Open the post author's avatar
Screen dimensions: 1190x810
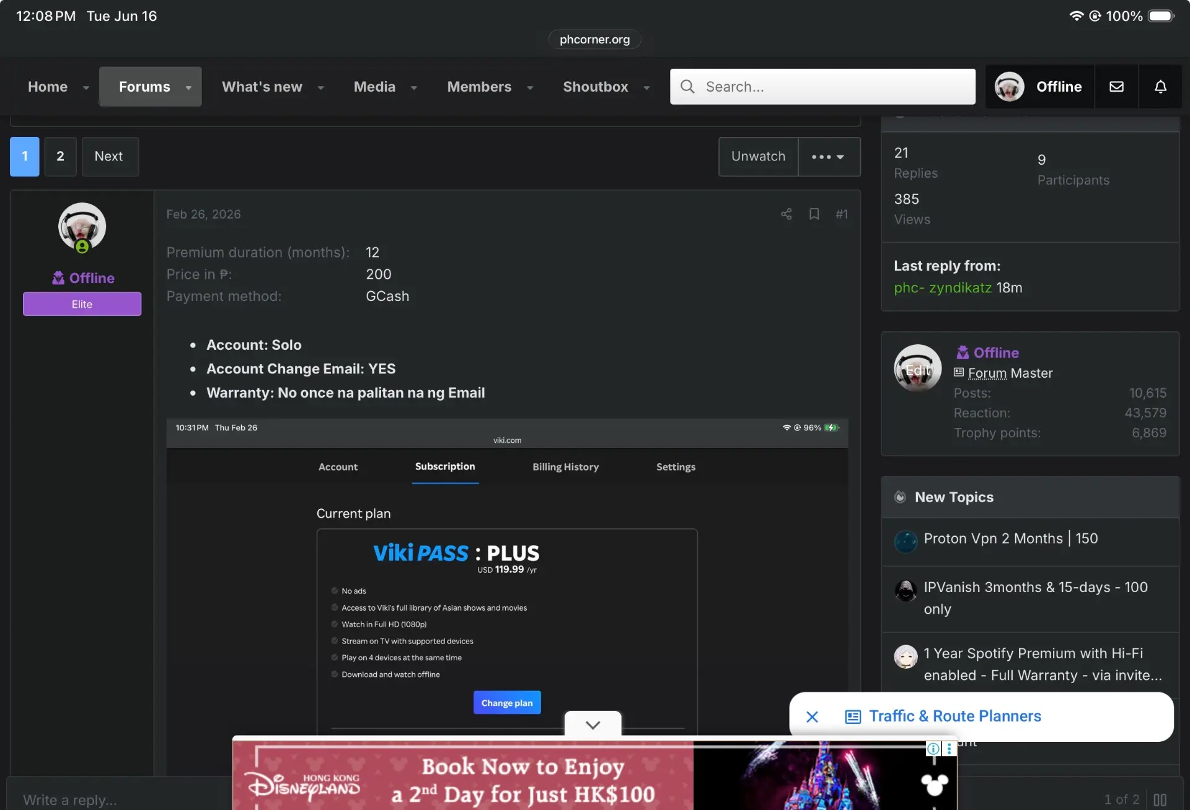pos(82,227)
